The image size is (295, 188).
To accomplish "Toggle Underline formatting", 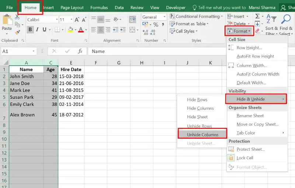I will (x=44, y=29).
